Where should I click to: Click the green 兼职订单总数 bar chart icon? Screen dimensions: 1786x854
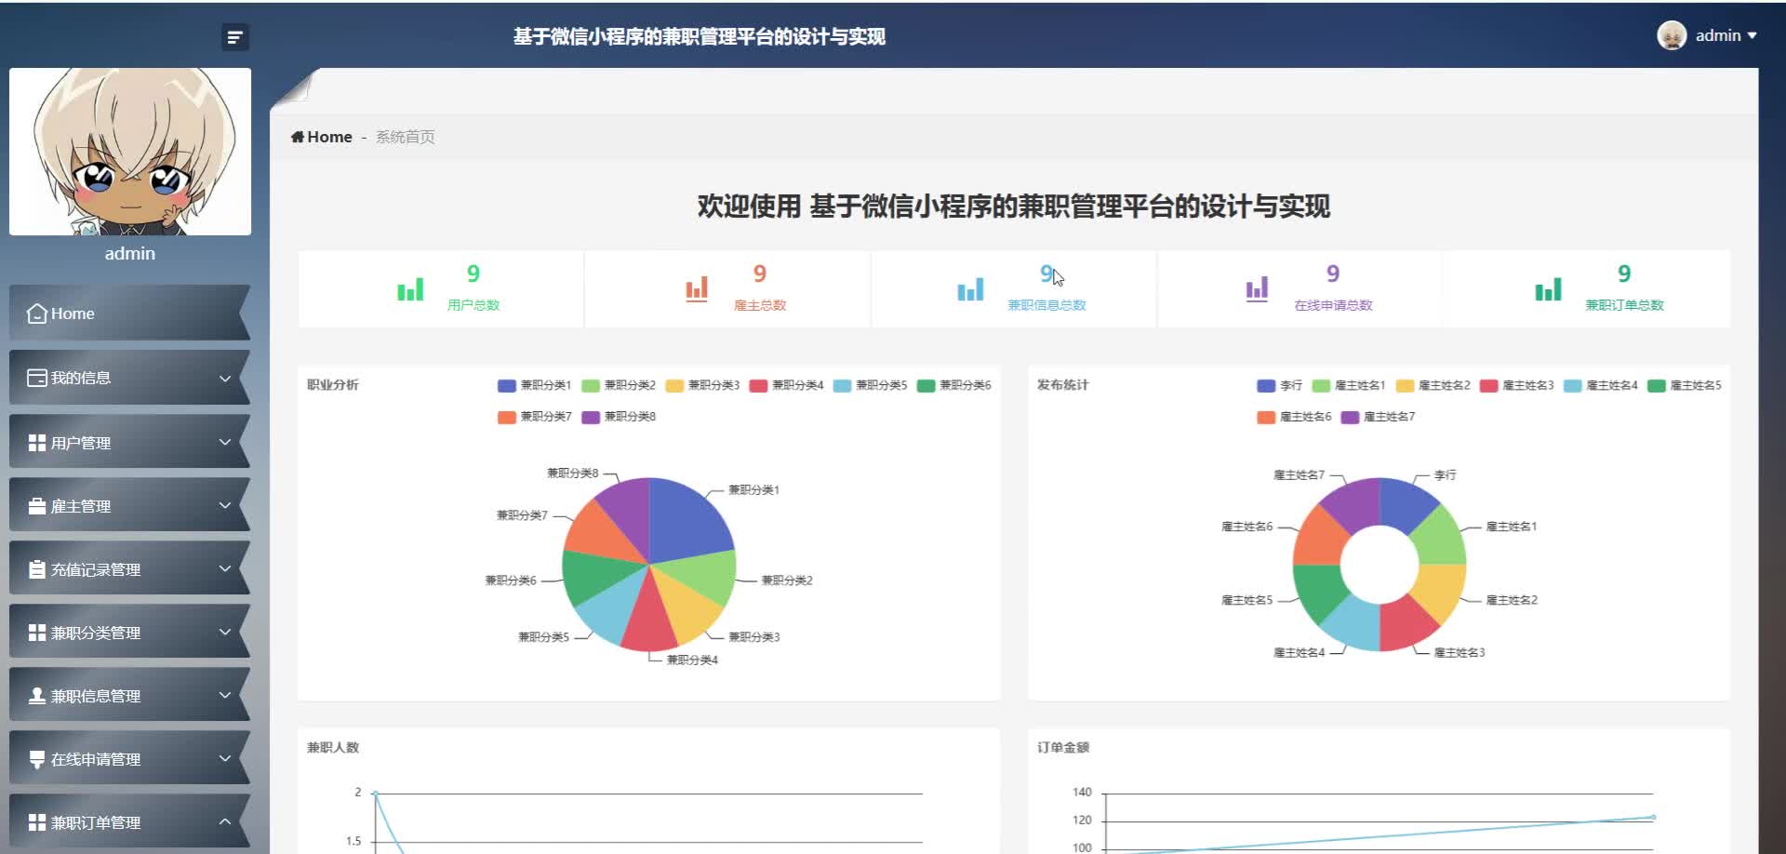[1548, 289]
